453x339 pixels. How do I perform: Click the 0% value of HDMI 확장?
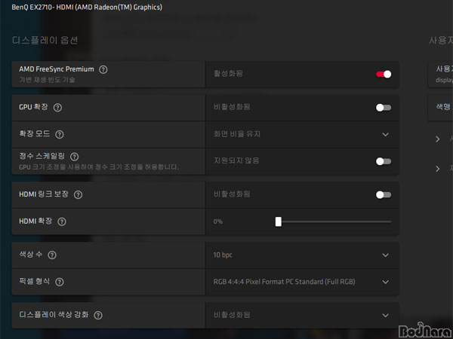click(218, 221)
